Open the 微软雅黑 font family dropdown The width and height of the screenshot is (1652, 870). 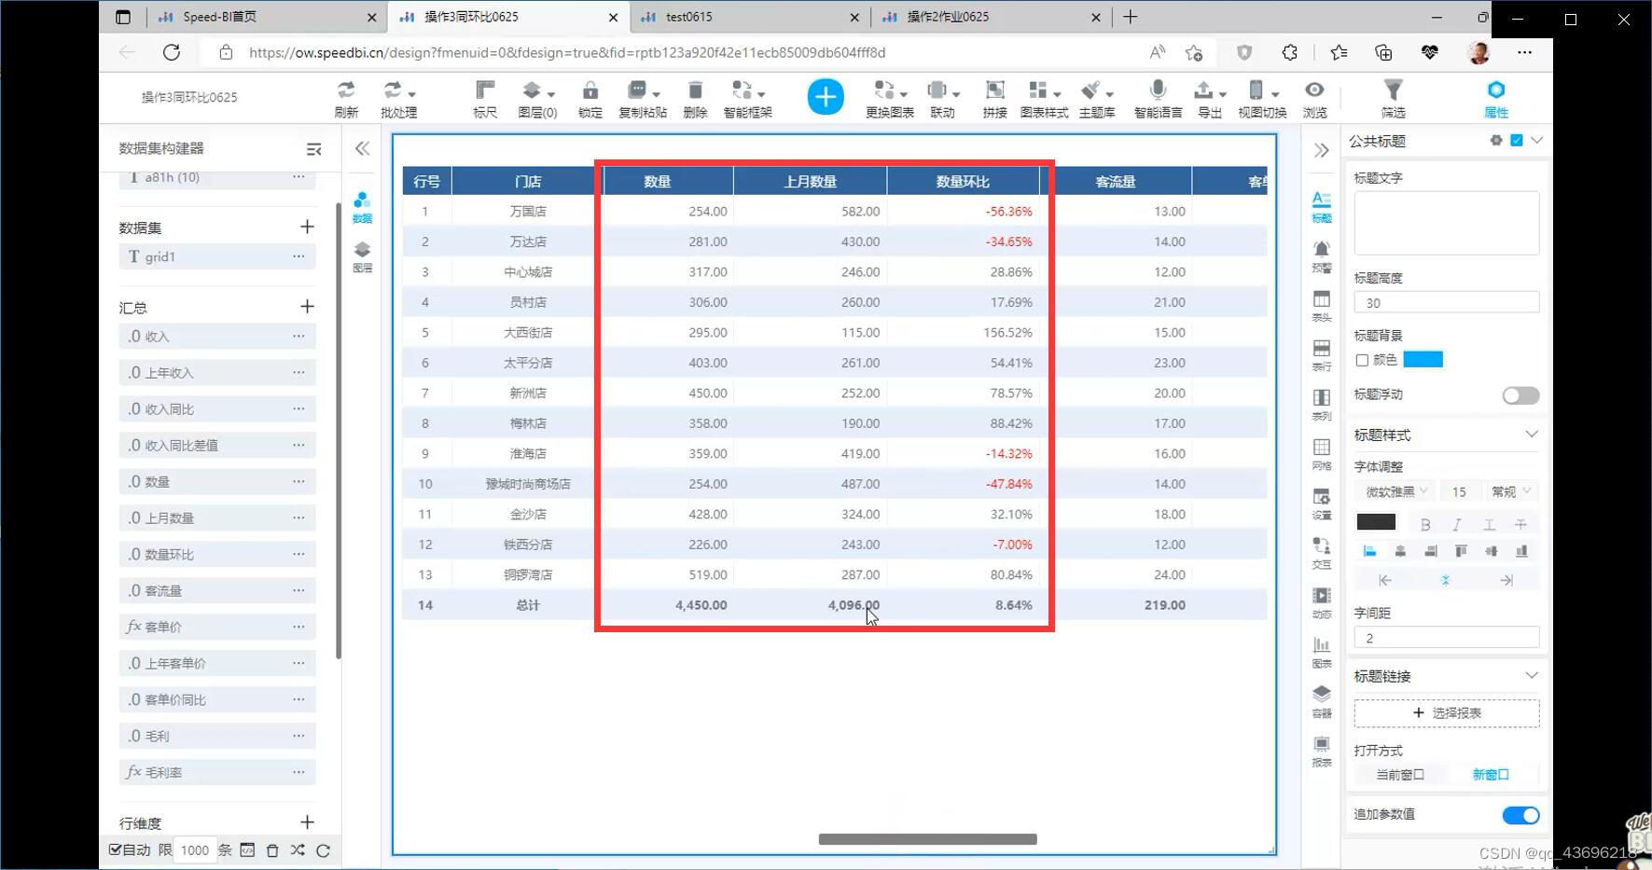[1395, 491]
